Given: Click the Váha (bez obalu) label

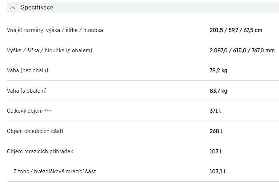Looking at the screenshot, I should click(x=28, y=70).
